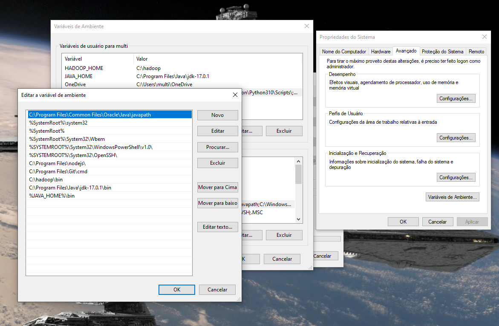Screen dimensions: 499x326
Task: Open Desempenho Configurações... button
Action: coord(456,99)
